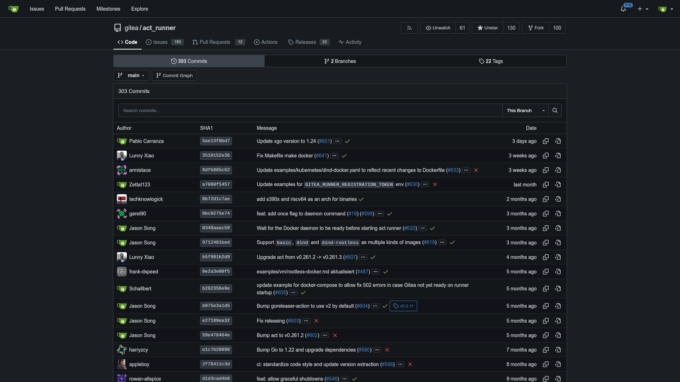Open the 2 Branches tab

tap(340, 61)
